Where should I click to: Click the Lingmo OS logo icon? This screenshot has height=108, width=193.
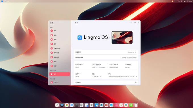pos(80,38)
